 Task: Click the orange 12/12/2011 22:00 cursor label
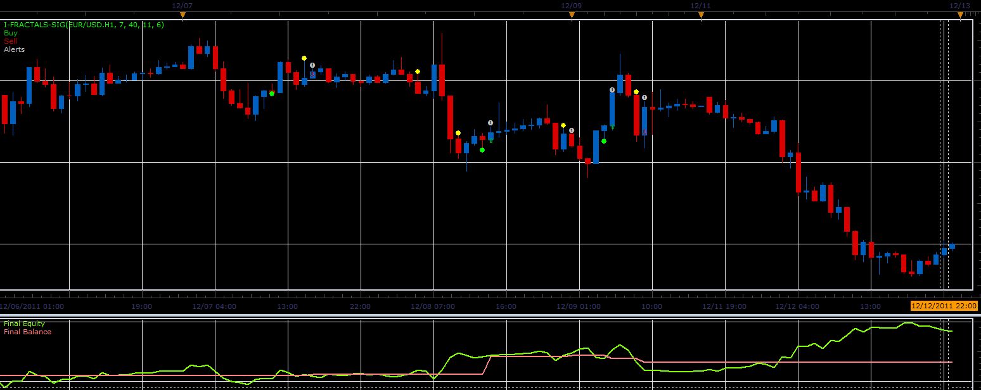pyautogui.click(x=944, y=306)
